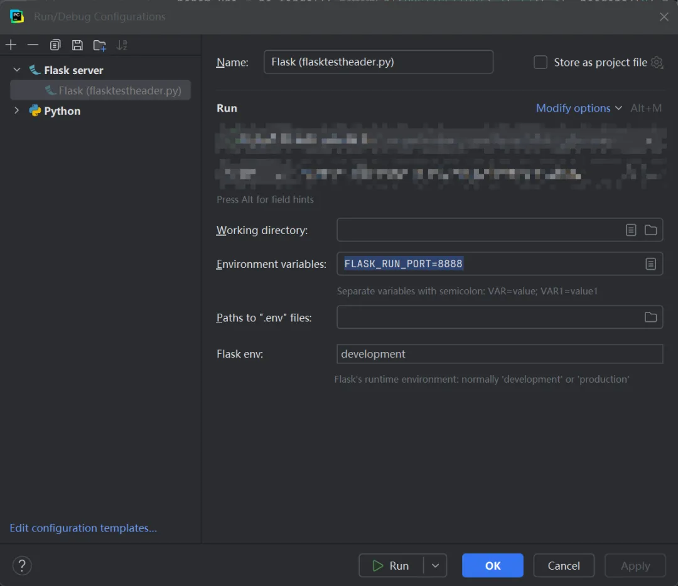This screenshot has width=678, height=586.
Task: Click the PyCharm logo in title bar
Action: click(17, 16)
